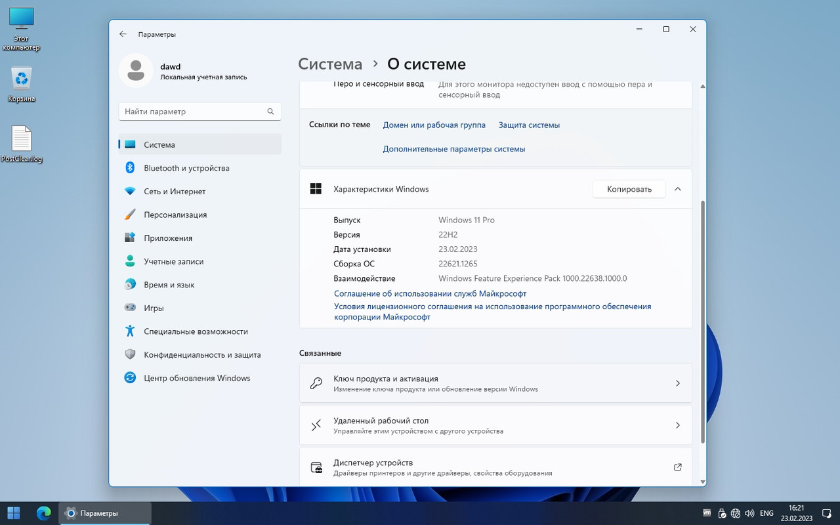Click the settings page vertical scrollbar

pyautogui.click(x=703, y=322)
